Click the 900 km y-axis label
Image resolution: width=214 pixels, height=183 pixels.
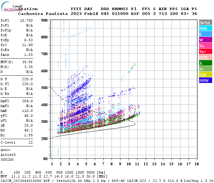pos(44,20)
